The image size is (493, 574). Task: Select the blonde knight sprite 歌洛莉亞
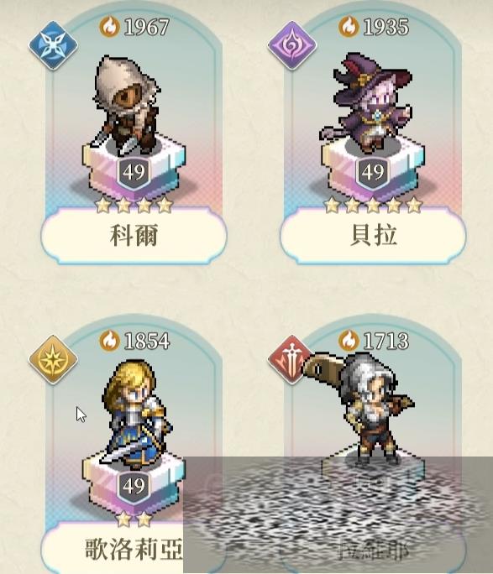pyautogui.click(x=136, y=415)
